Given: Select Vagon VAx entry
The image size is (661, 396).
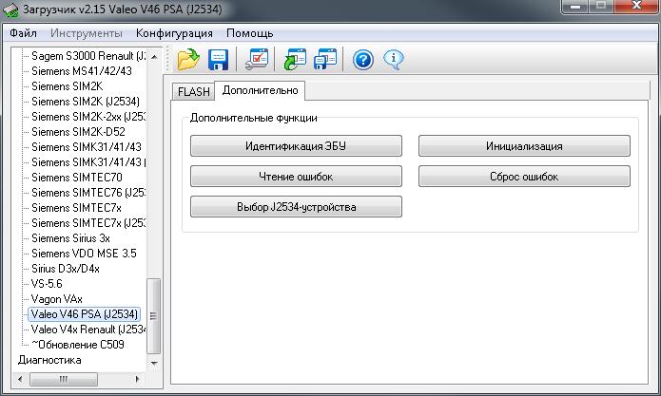Looking at the screenshot, I should coord(56,299).
